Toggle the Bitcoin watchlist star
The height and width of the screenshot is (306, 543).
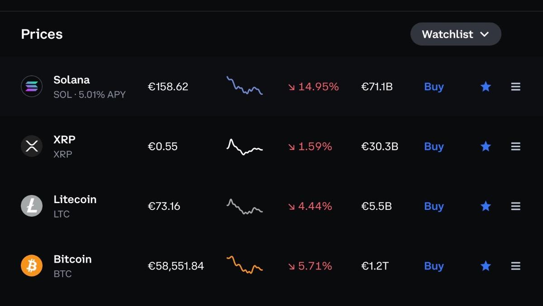[486, 266]
